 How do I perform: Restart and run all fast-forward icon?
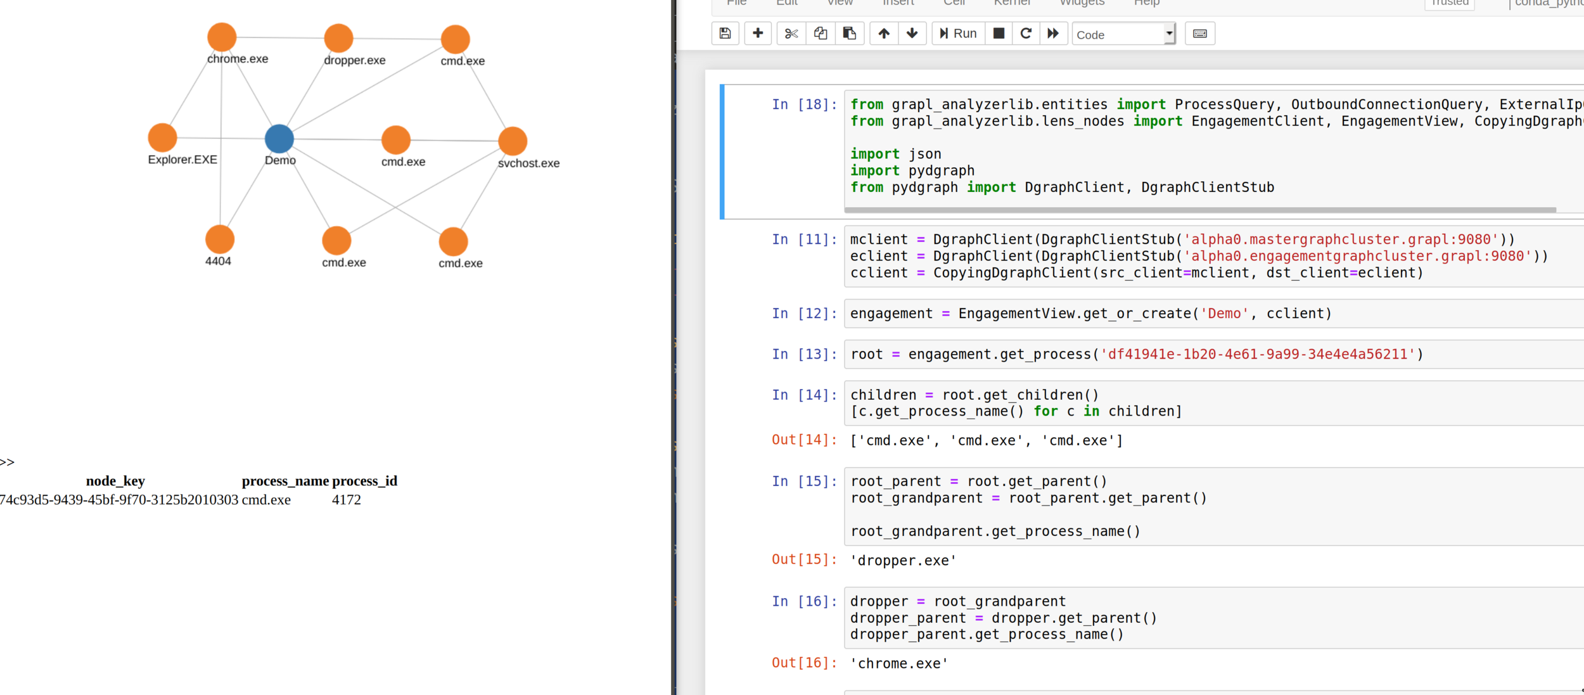click(1053, 34)
